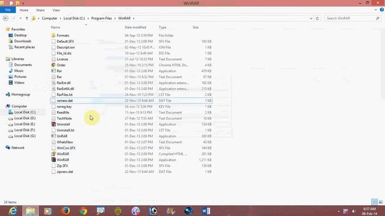
Task: Click Local Disk (C:) in address path
Action: (x=74, y=19)
